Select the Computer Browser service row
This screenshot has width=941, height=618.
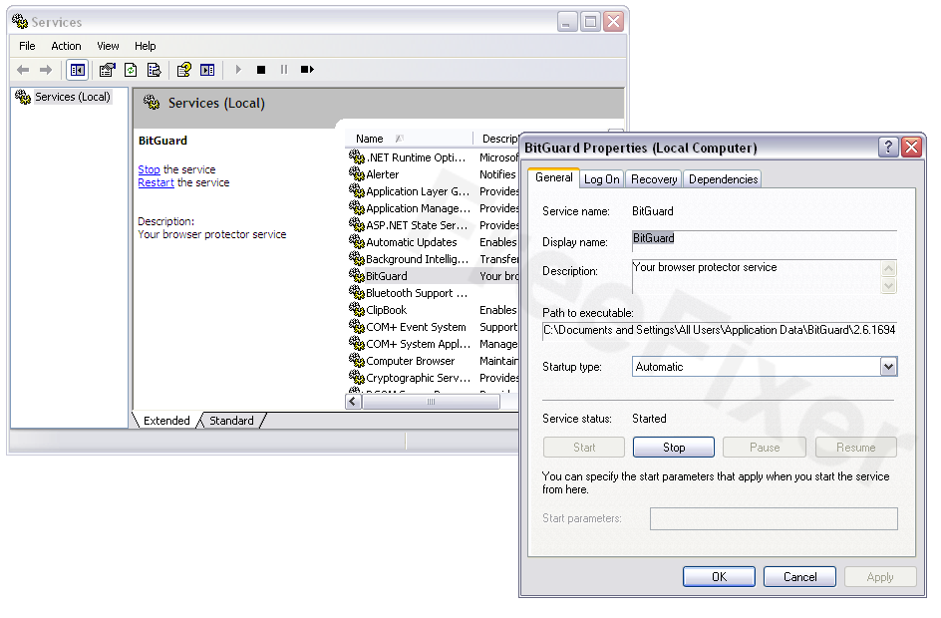coord(433,361)
